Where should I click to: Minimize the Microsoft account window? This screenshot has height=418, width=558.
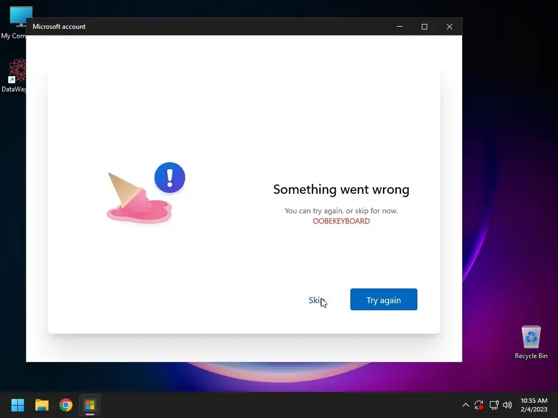(399, 27)
